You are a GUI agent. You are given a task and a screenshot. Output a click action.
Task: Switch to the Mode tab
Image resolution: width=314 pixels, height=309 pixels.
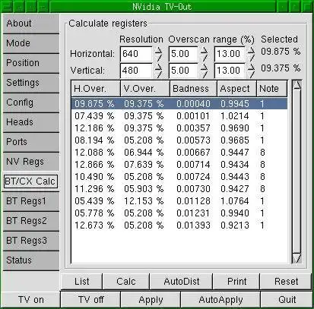coord(31,43)
